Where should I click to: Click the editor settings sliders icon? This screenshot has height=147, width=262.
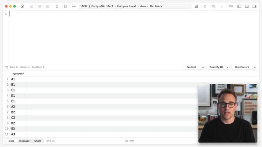point(7,67)
